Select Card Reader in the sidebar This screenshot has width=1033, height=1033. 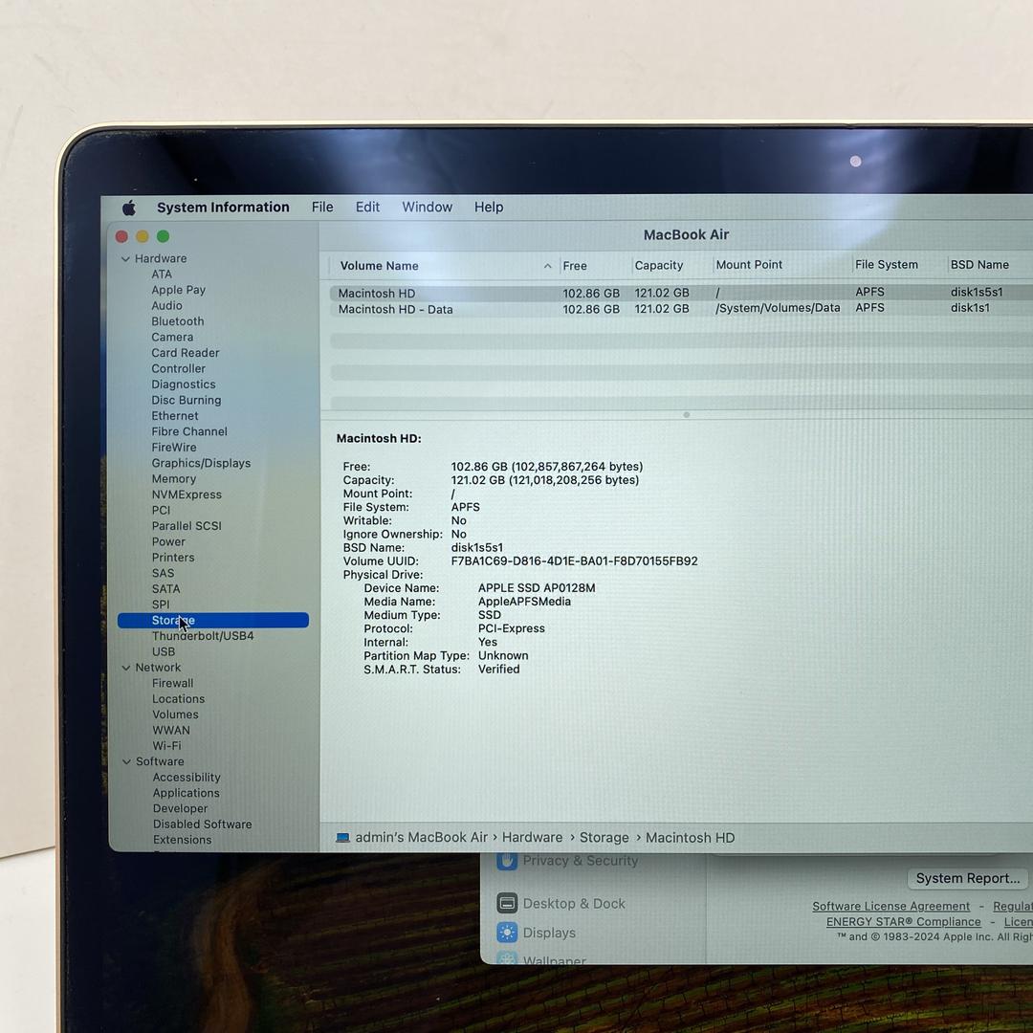[186, 353]
